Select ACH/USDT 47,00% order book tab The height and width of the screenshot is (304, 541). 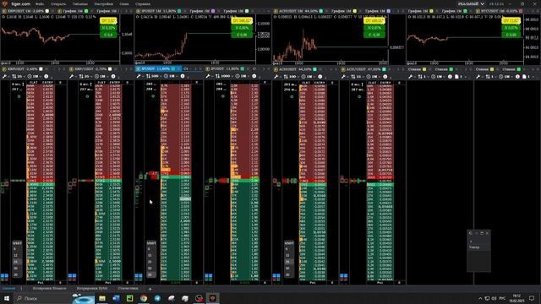tap(363, 69)
